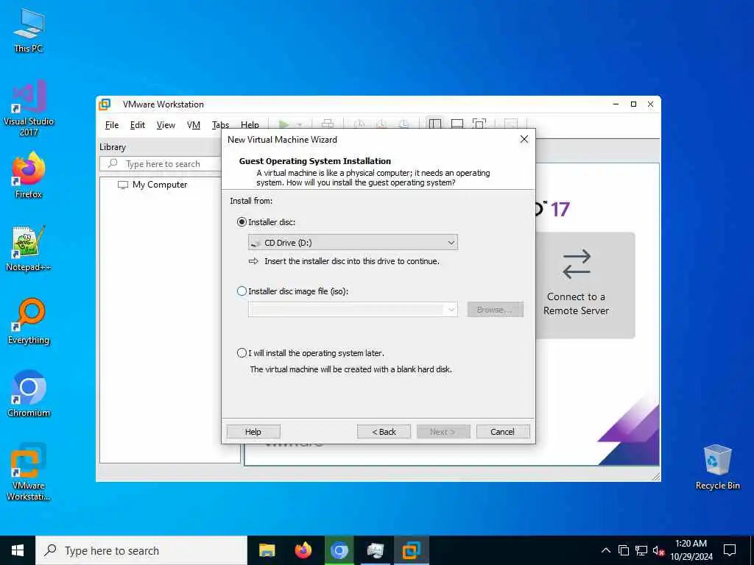Click the greyed-out Next > button
Image resolution: width=754 pixels, height=565 pixels.
coord(443,431)
